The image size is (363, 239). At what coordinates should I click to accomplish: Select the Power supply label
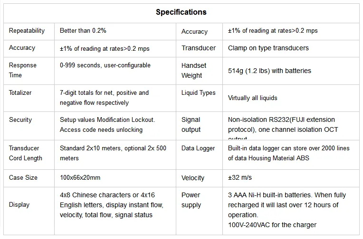tap(191, 200)
